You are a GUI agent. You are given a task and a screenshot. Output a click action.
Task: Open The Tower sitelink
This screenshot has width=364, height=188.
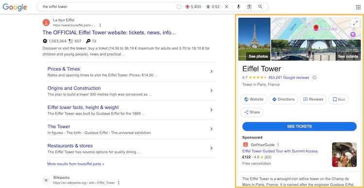click(59, 127)
